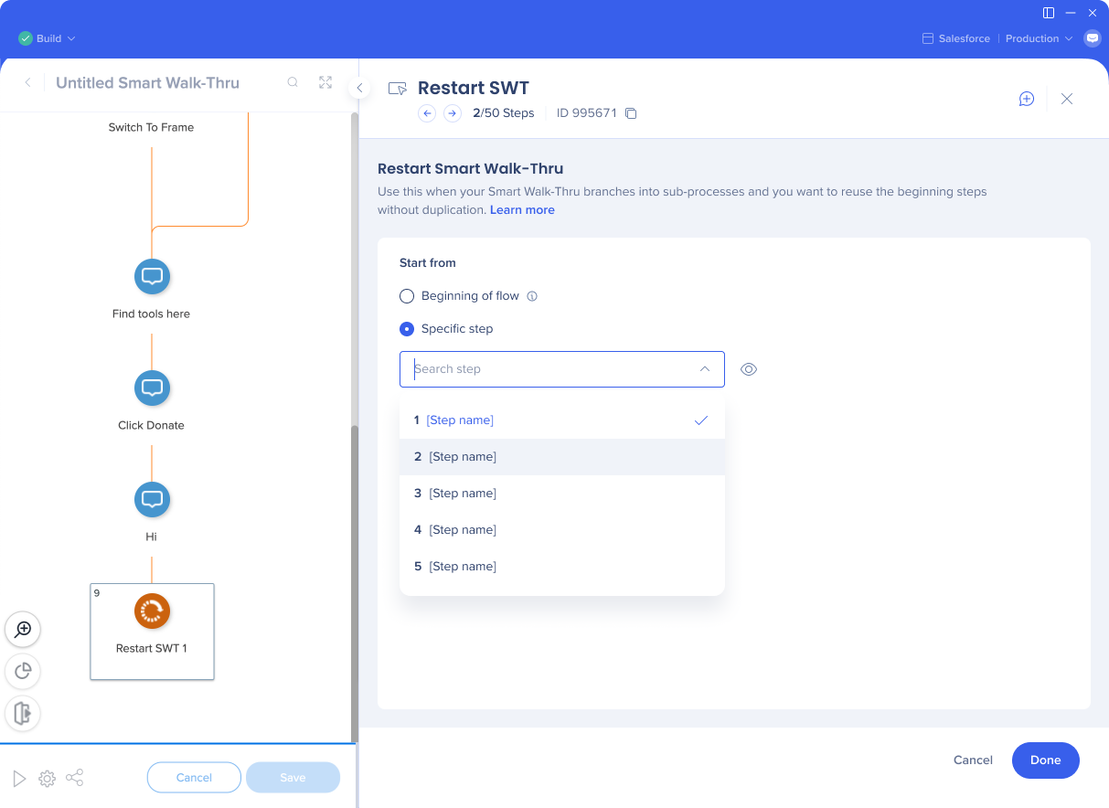Expand the flow map to fullscreen
1109x808 pixels.
click(325, 82)
